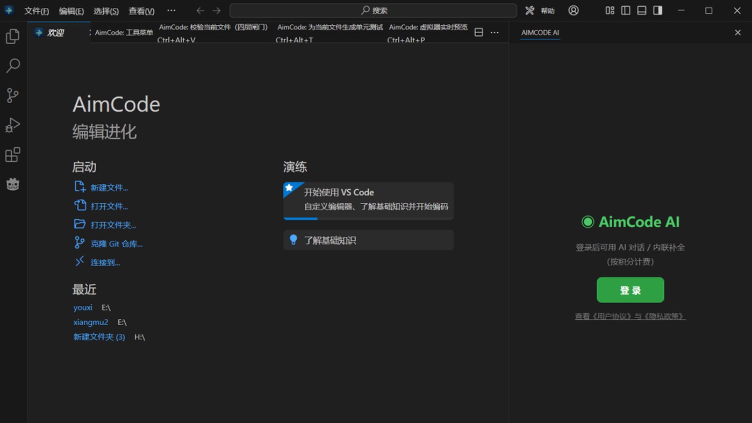752x423 pixels.
Task: Split the editor with the layout icon
Action: click(x=478, y=32)
